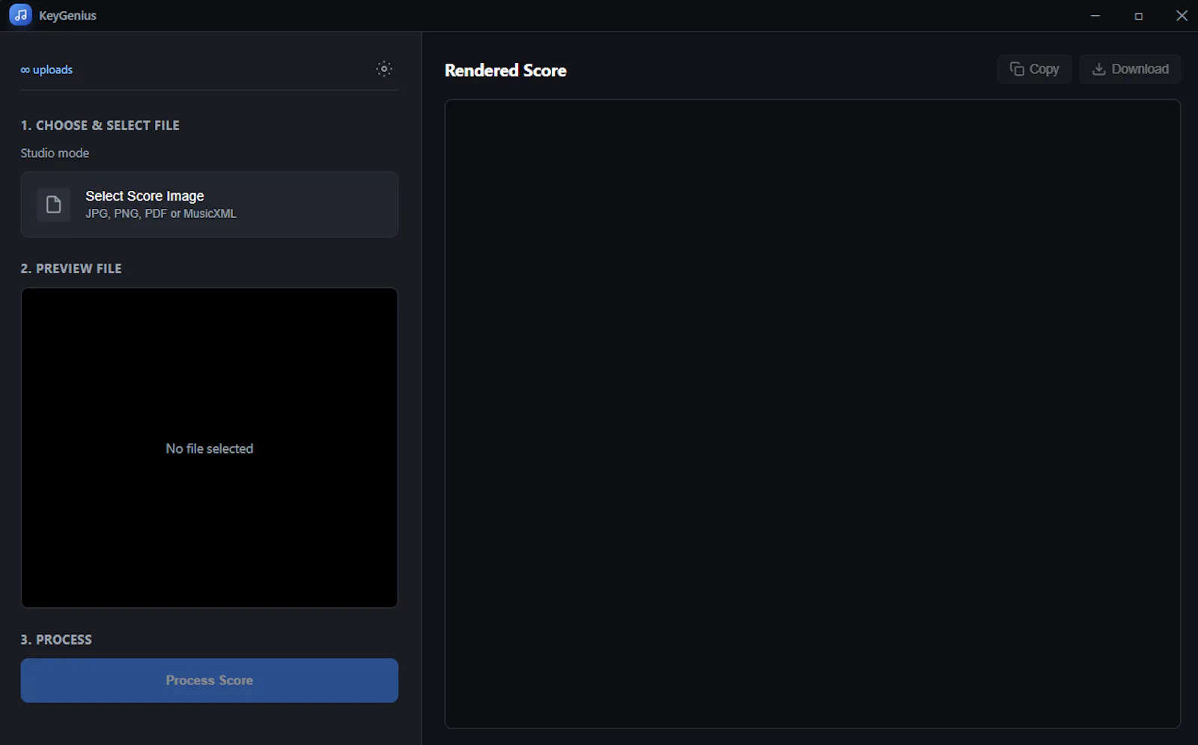This screenshot has width=1198, height=745.
Task: Click the empty preview file area
Action: [x=210, y=448]
